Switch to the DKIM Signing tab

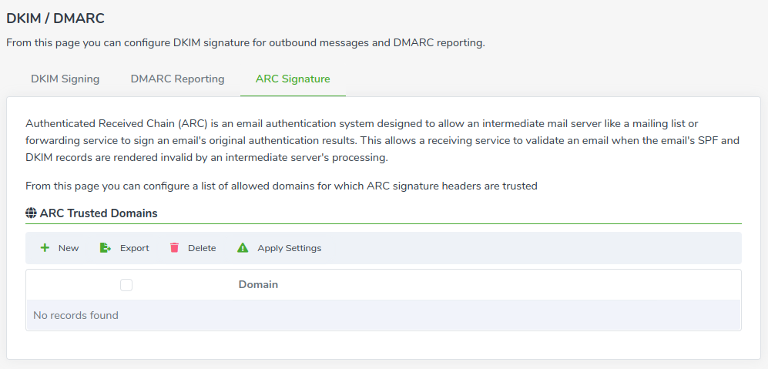65,79
